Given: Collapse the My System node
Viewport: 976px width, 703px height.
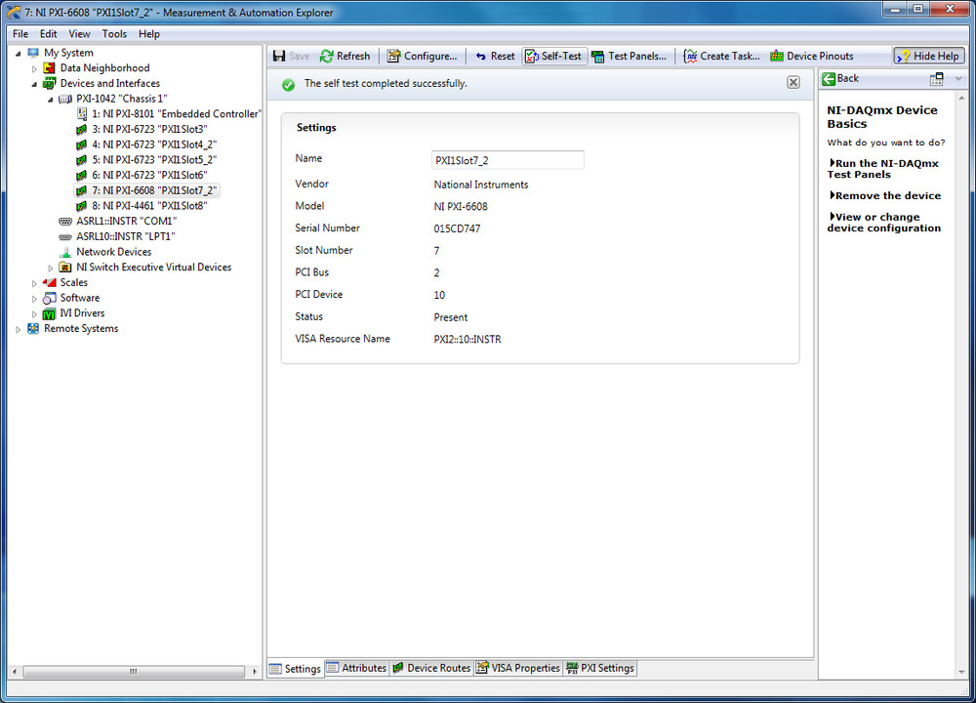Looking at the screenshot, I should (x=18, y=54).
